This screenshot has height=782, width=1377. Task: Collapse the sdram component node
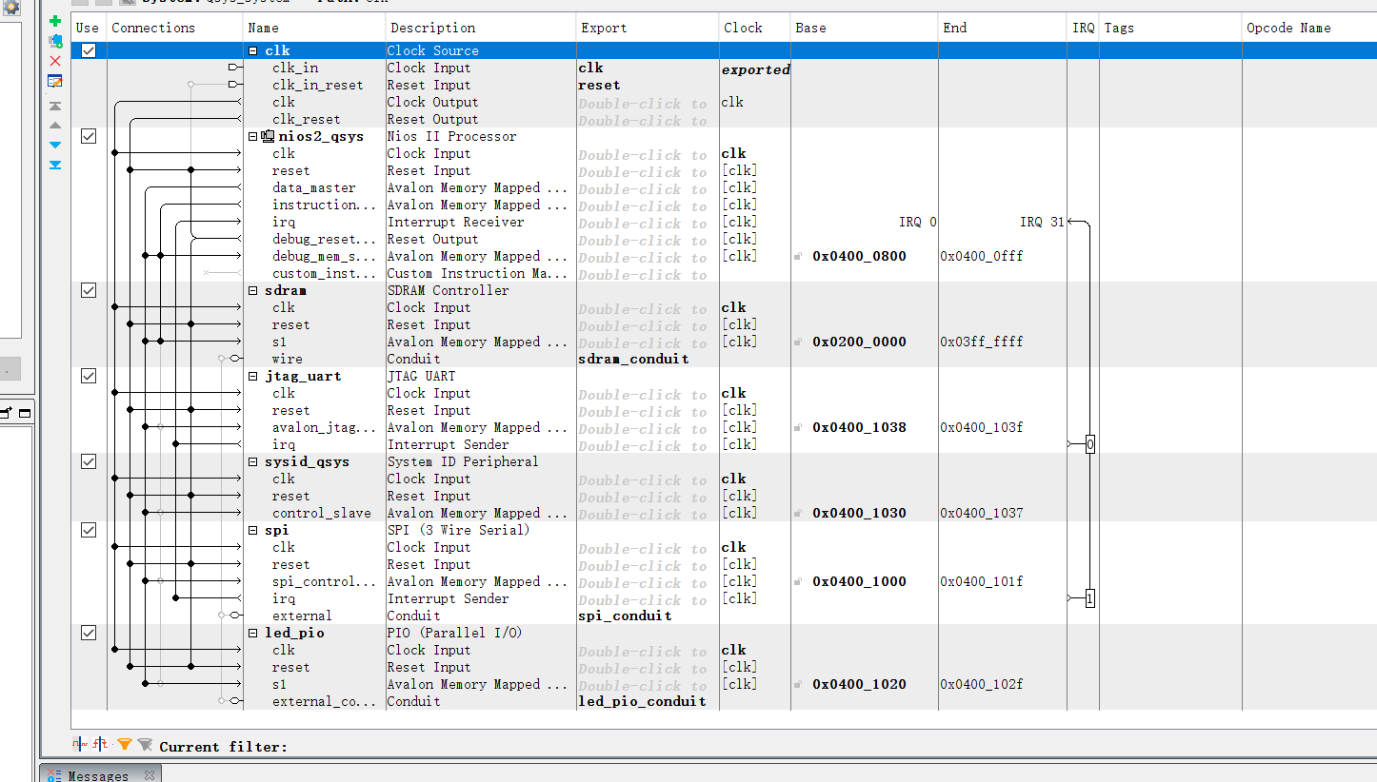253,291
